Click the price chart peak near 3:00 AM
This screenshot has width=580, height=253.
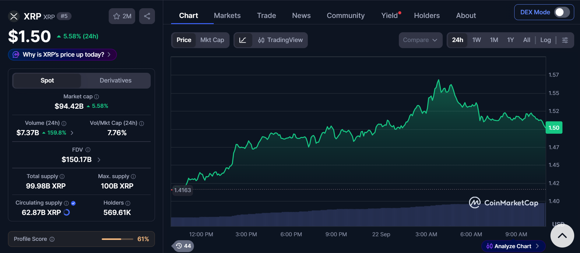click(x=439, y=80)
